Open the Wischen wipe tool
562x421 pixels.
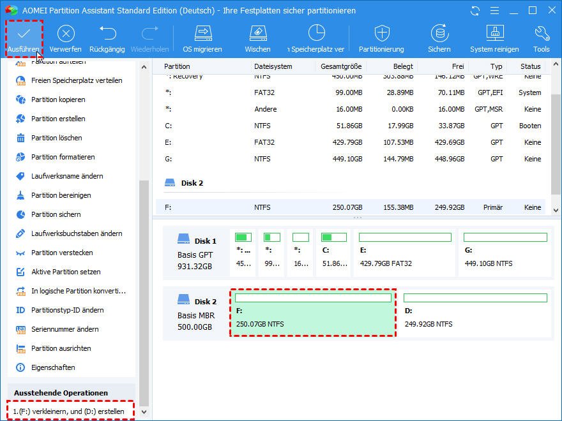pyautogui.click(x=258, y=39)
